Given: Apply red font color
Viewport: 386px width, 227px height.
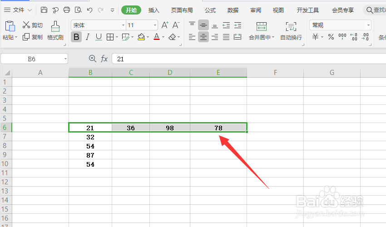Looking at the screenshot, I should pyautogui.click(x=157, y=37).
